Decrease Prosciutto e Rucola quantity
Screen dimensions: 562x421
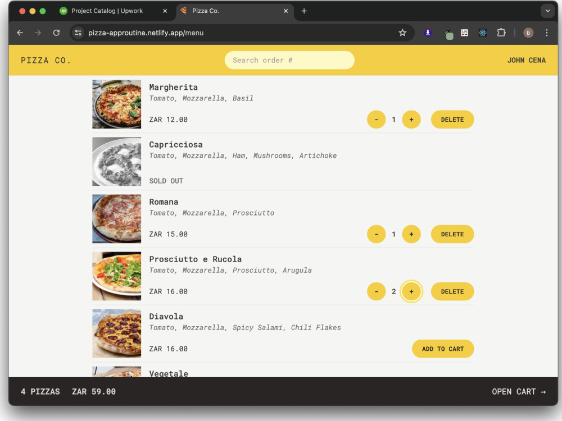coord(377,291)
